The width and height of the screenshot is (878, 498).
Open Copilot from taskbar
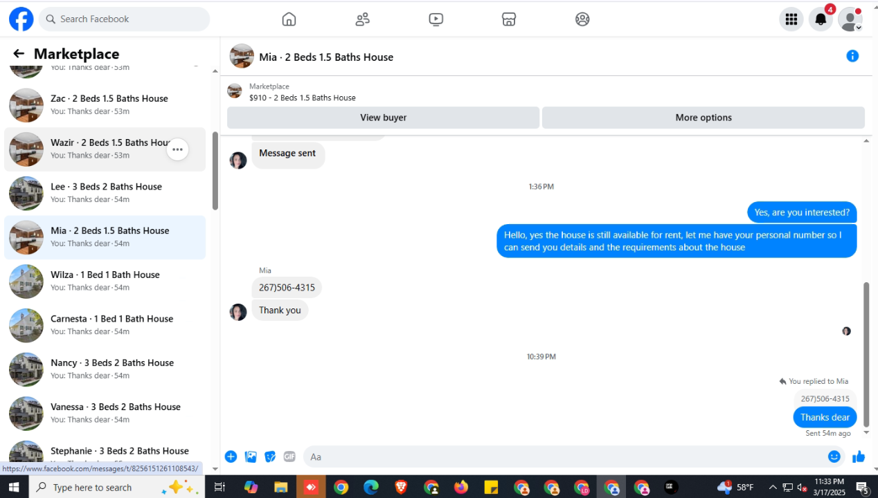pos(251,487)
